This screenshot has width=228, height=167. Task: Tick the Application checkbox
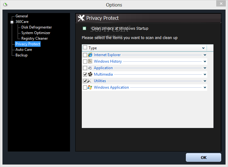[x=85, y=68]
